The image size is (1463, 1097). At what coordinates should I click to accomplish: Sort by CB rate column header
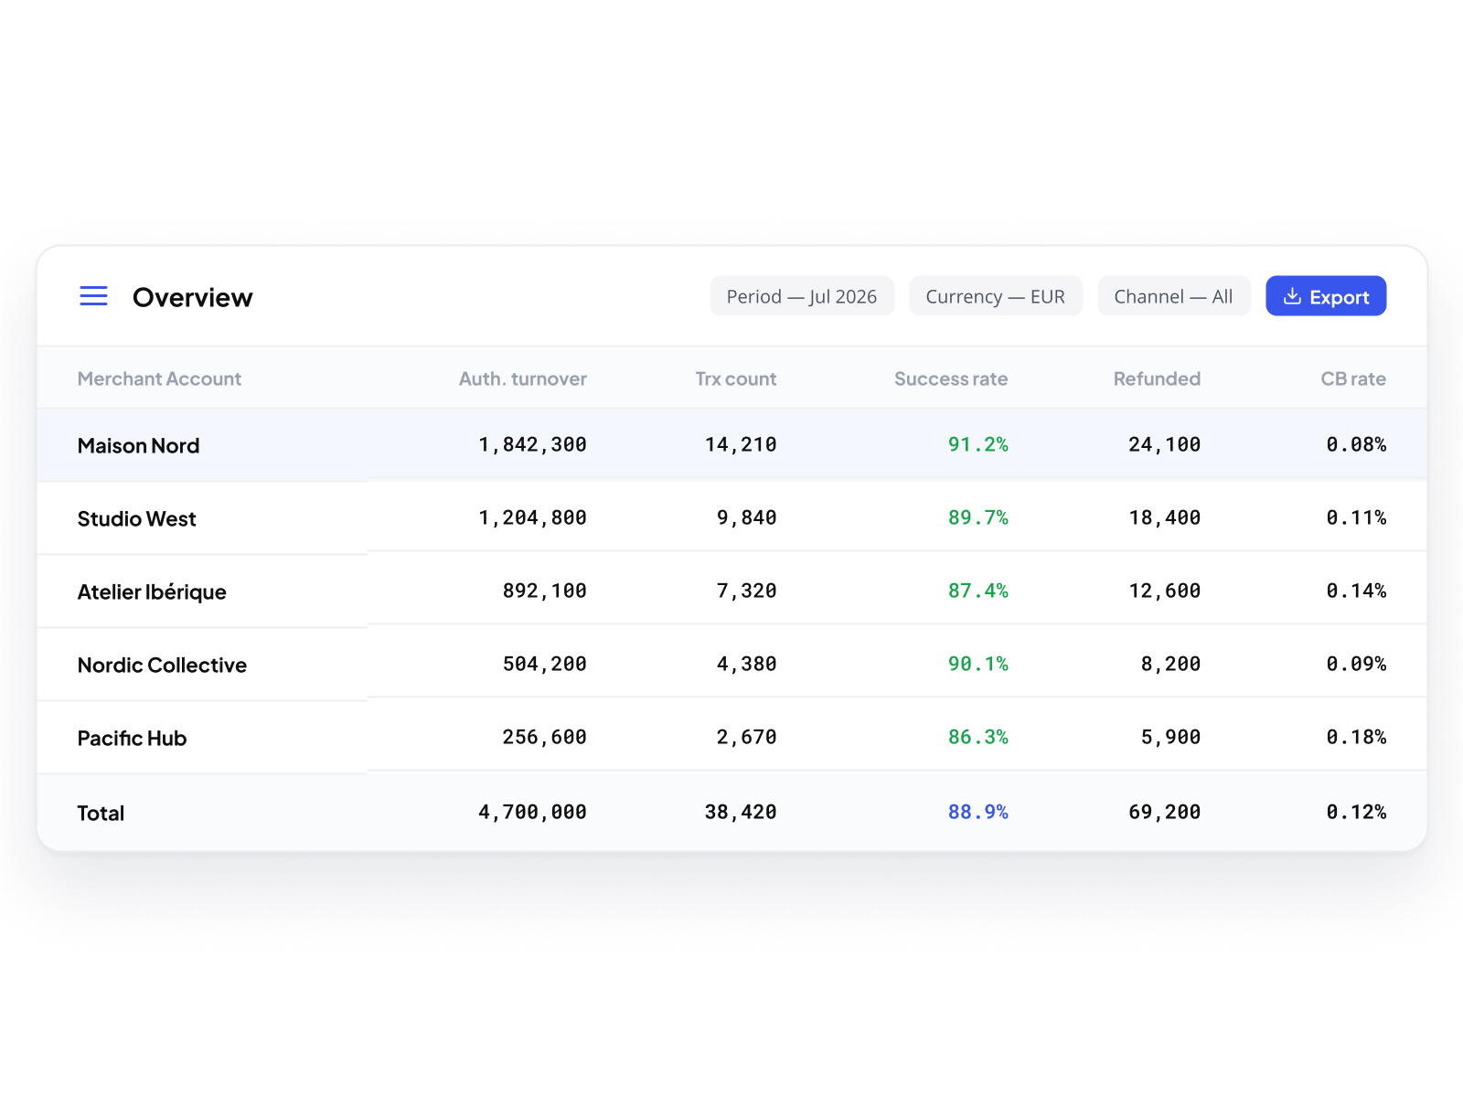[x=1353, y=378]
